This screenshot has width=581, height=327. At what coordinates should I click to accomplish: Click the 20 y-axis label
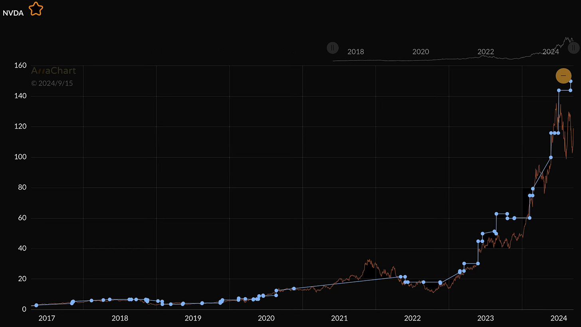point(23,279)
